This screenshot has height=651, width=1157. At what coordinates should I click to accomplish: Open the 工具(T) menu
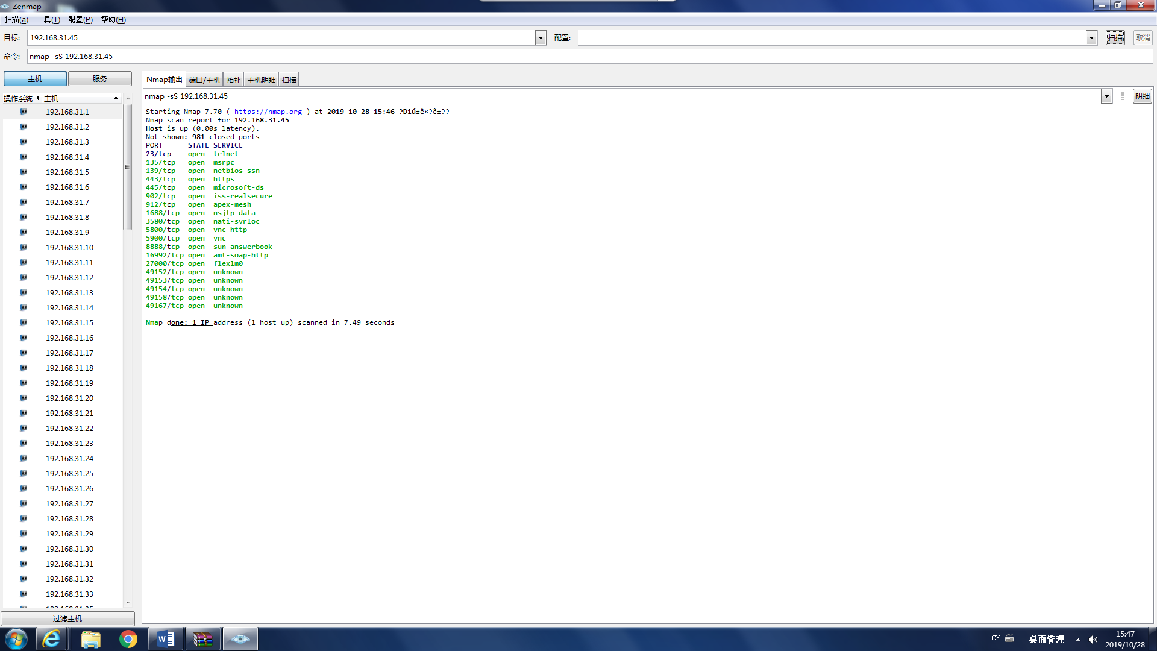[x=48, y=20]
